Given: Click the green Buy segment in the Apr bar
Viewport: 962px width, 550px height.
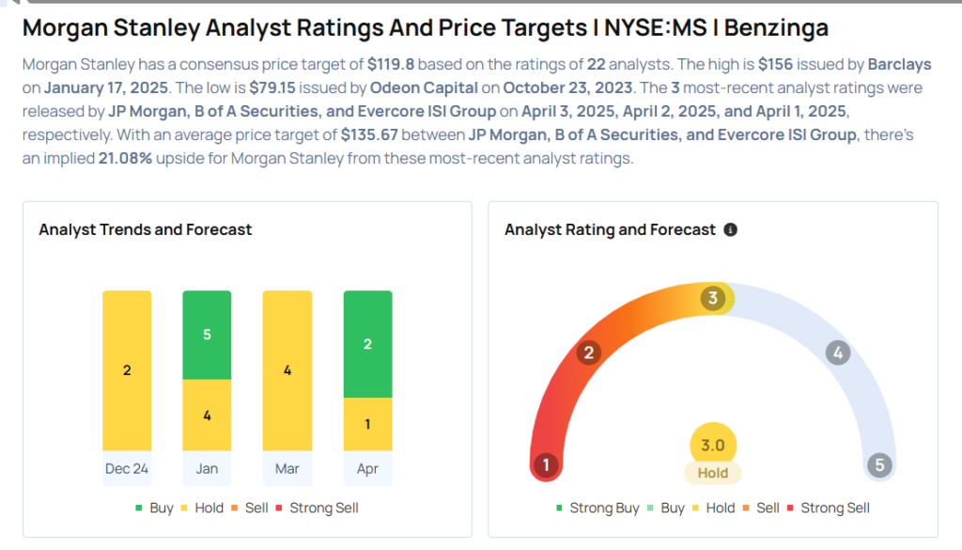Looking at the screenshot, I should (367, 344).
